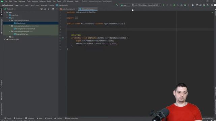Click the code inspection checkmark indicator
This screenshot has height=121, width=216.
coord(212,12)
